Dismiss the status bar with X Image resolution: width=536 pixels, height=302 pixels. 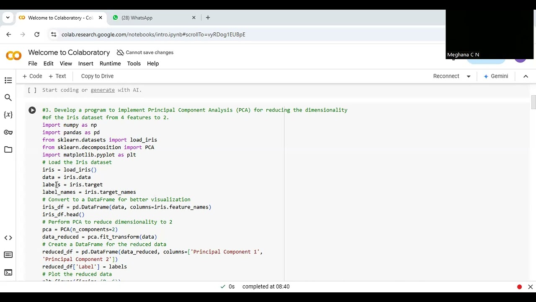(x=530, y=287)
